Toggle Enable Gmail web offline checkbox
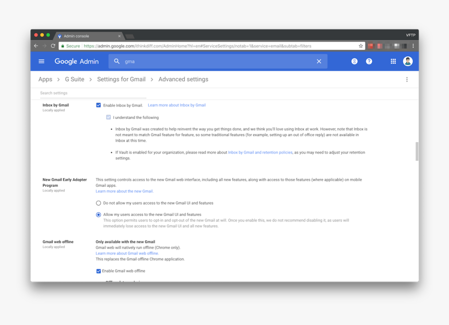Screen dimensions: 449x325 [99, 271]
